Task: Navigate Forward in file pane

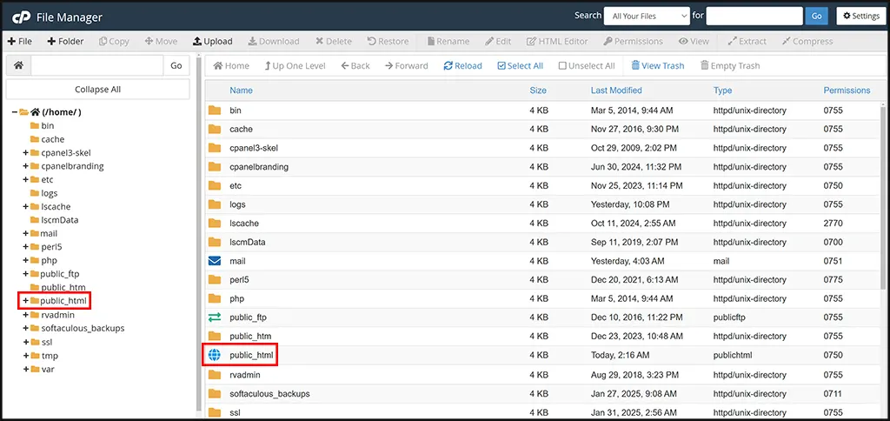Action: [x=407, y=66]
